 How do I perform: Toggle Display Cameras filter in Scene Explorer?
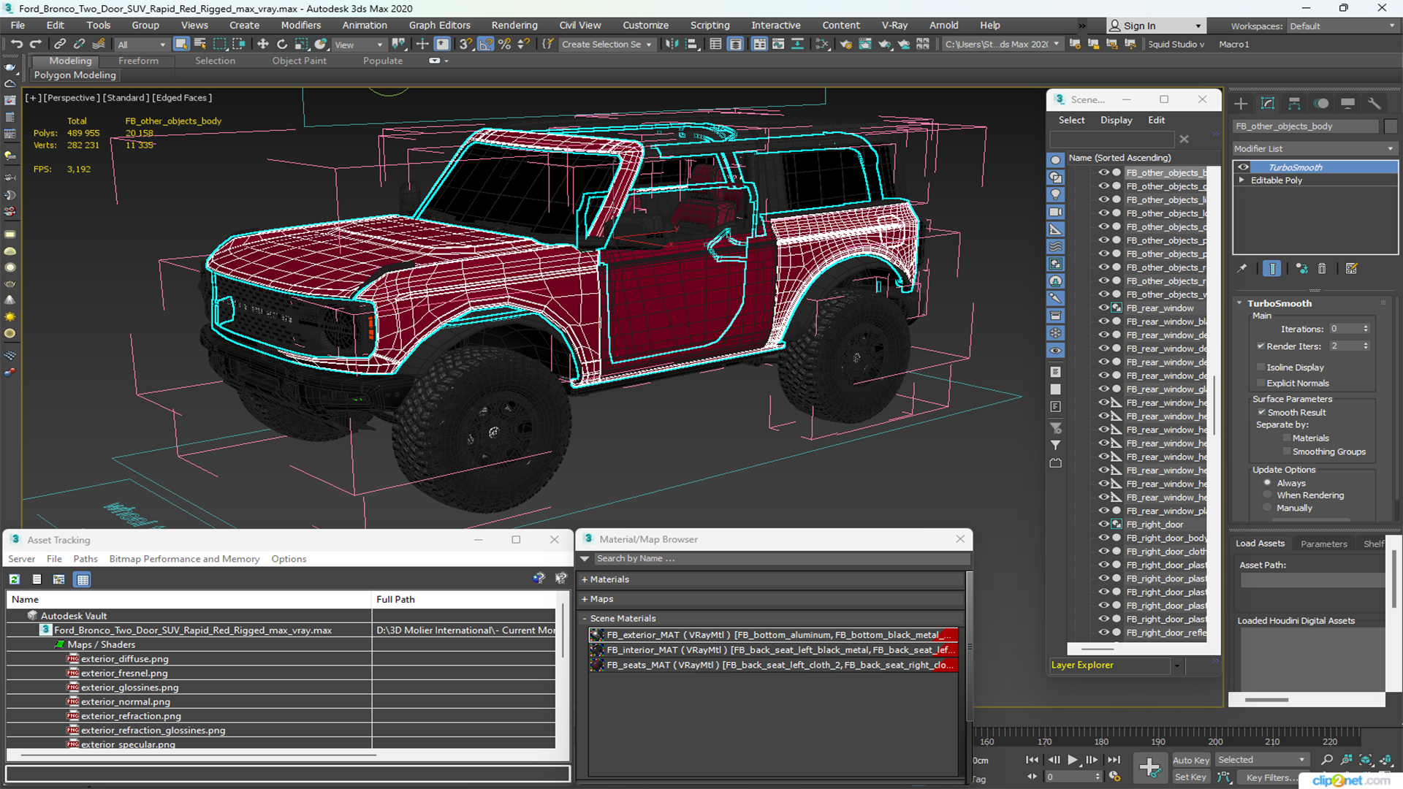1056,213
